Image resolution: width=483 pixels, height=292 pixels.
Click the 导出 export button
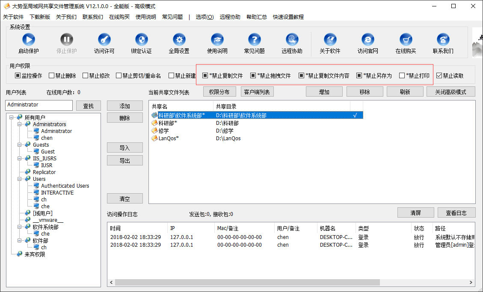click(124, 160)
